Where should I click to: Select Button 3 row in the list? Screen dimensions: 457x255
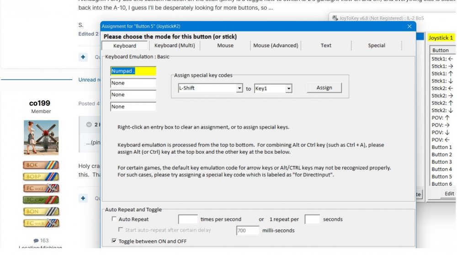point(442,161)
